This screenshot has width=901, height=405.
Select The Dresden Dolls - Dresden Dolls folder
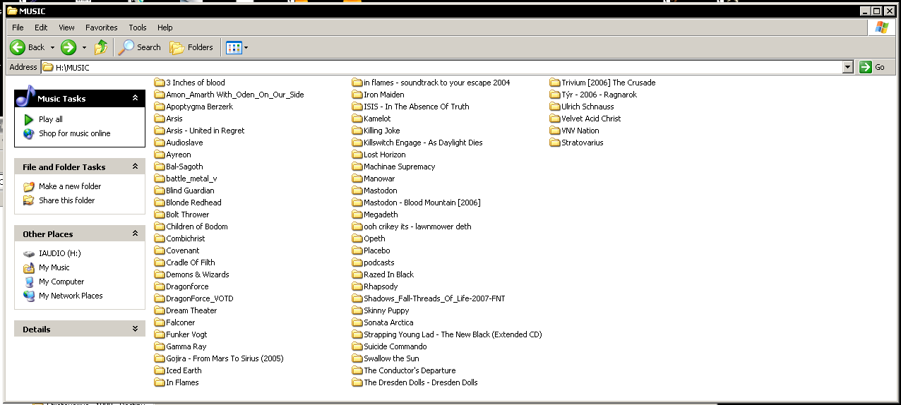pos(415,382)
